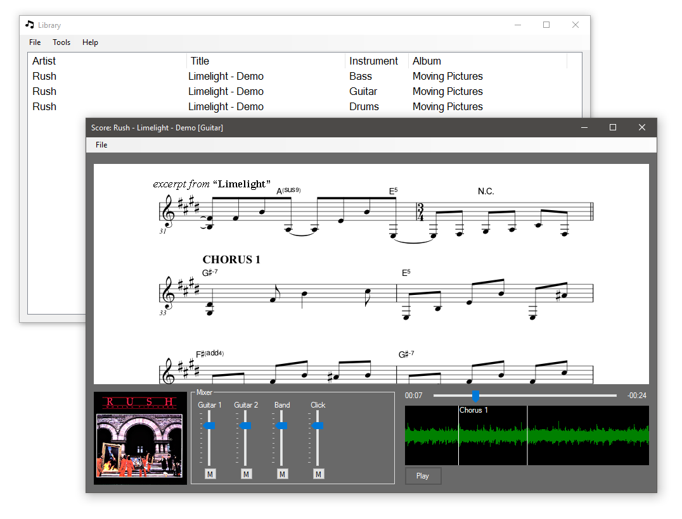
Task: Open the Help menu
Action: pos(90,42)
